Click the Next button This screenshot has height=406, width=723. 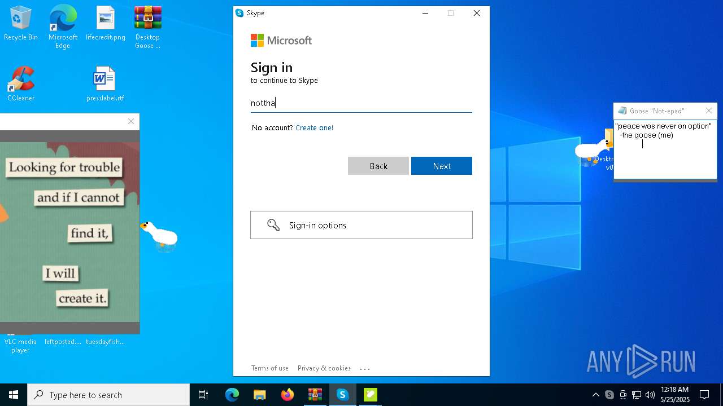(442, 166)
